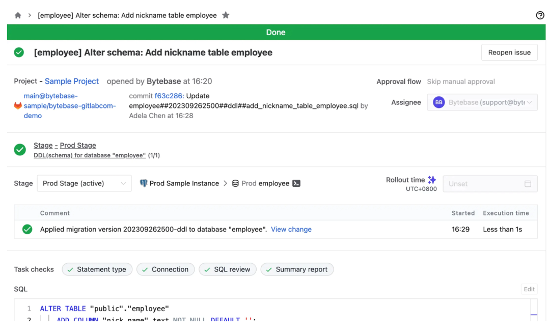
Task: Click the Reopen issue button
Action: [509, 52]
